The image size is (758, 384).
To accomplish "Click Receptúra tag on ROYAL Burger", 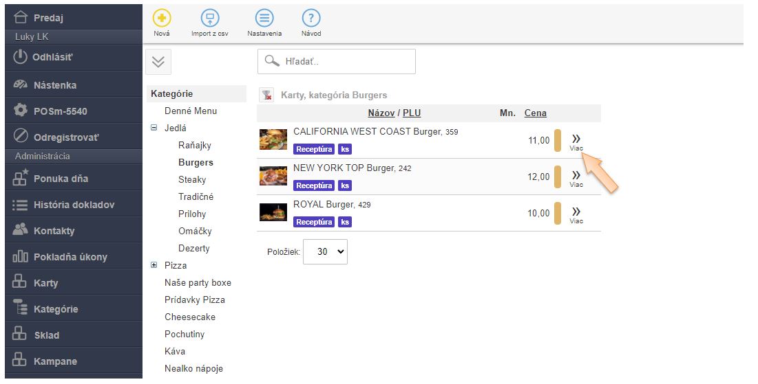I will tap(314, 222).
